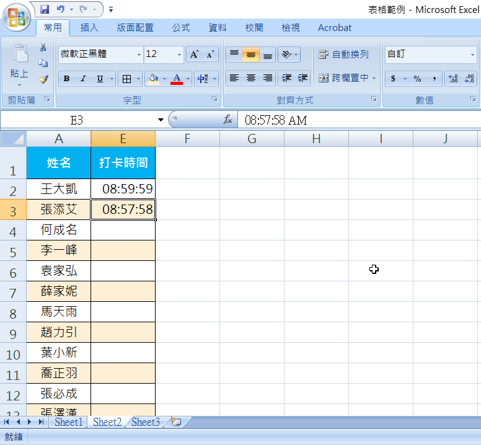Click the insert function fx icon

pyautogui.click(x=228, y=120)
